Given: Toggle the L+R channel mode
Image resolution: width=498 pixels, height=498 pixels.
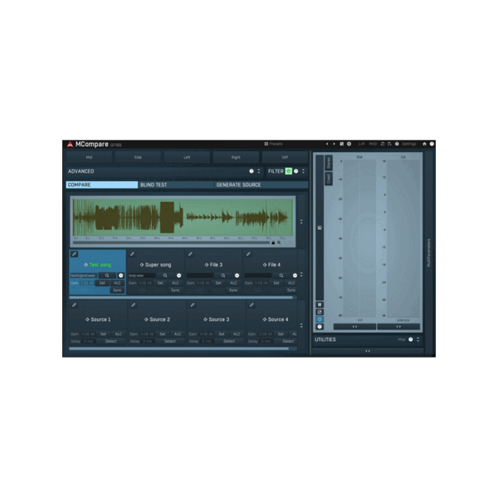Looking at the screenshot, I should tap(361, 144).
